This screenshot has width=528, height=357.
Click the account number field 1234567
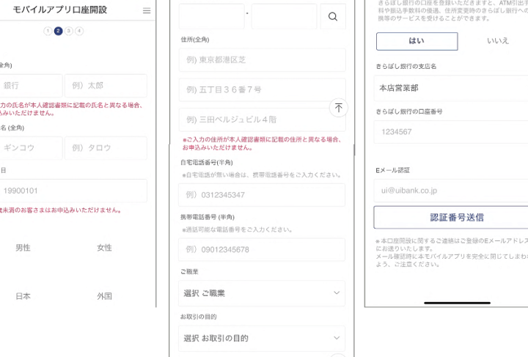450,132
